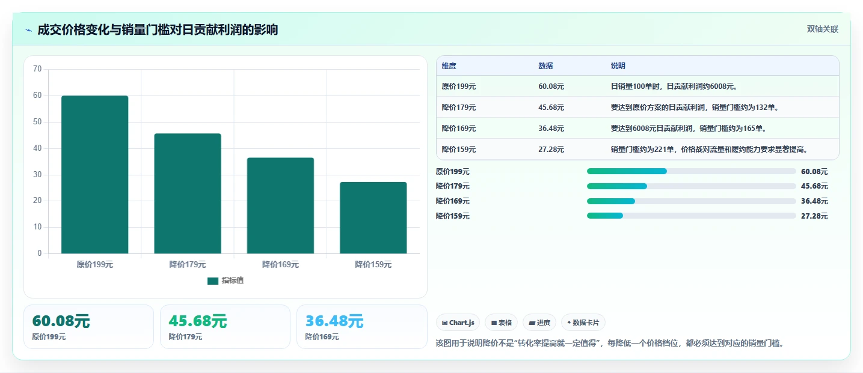Click note mentioning 销量门槛约为165单
Image resolution: width=863 pixels, height=373 pixels.
[689, 129]
